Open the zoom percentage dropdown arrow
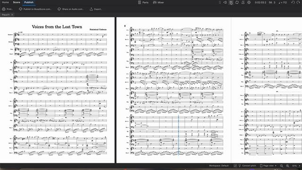 (299, 166)
